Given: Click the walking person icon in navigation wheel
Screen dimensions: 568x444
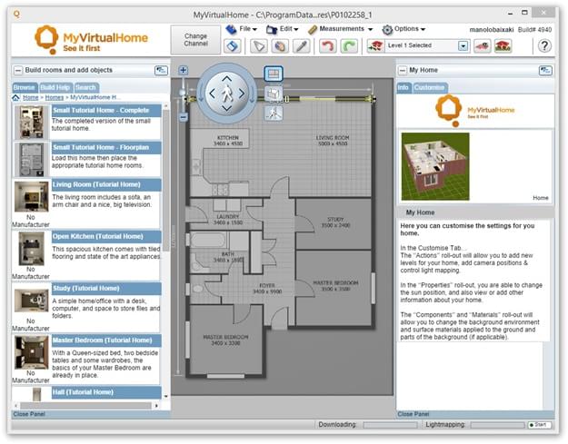Looking at the screenshot, I should 227,94.
